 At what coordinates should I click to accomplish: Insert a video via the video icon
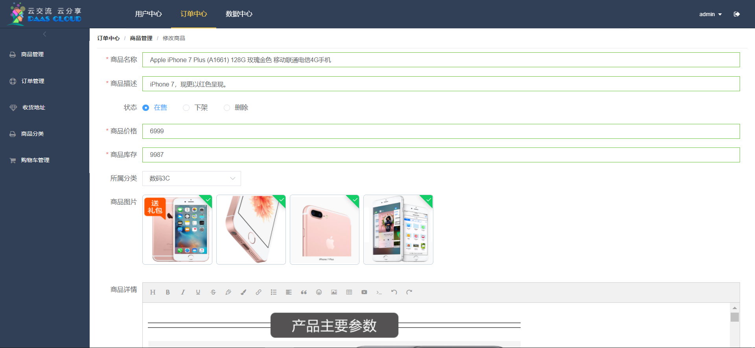coord(364,292)
